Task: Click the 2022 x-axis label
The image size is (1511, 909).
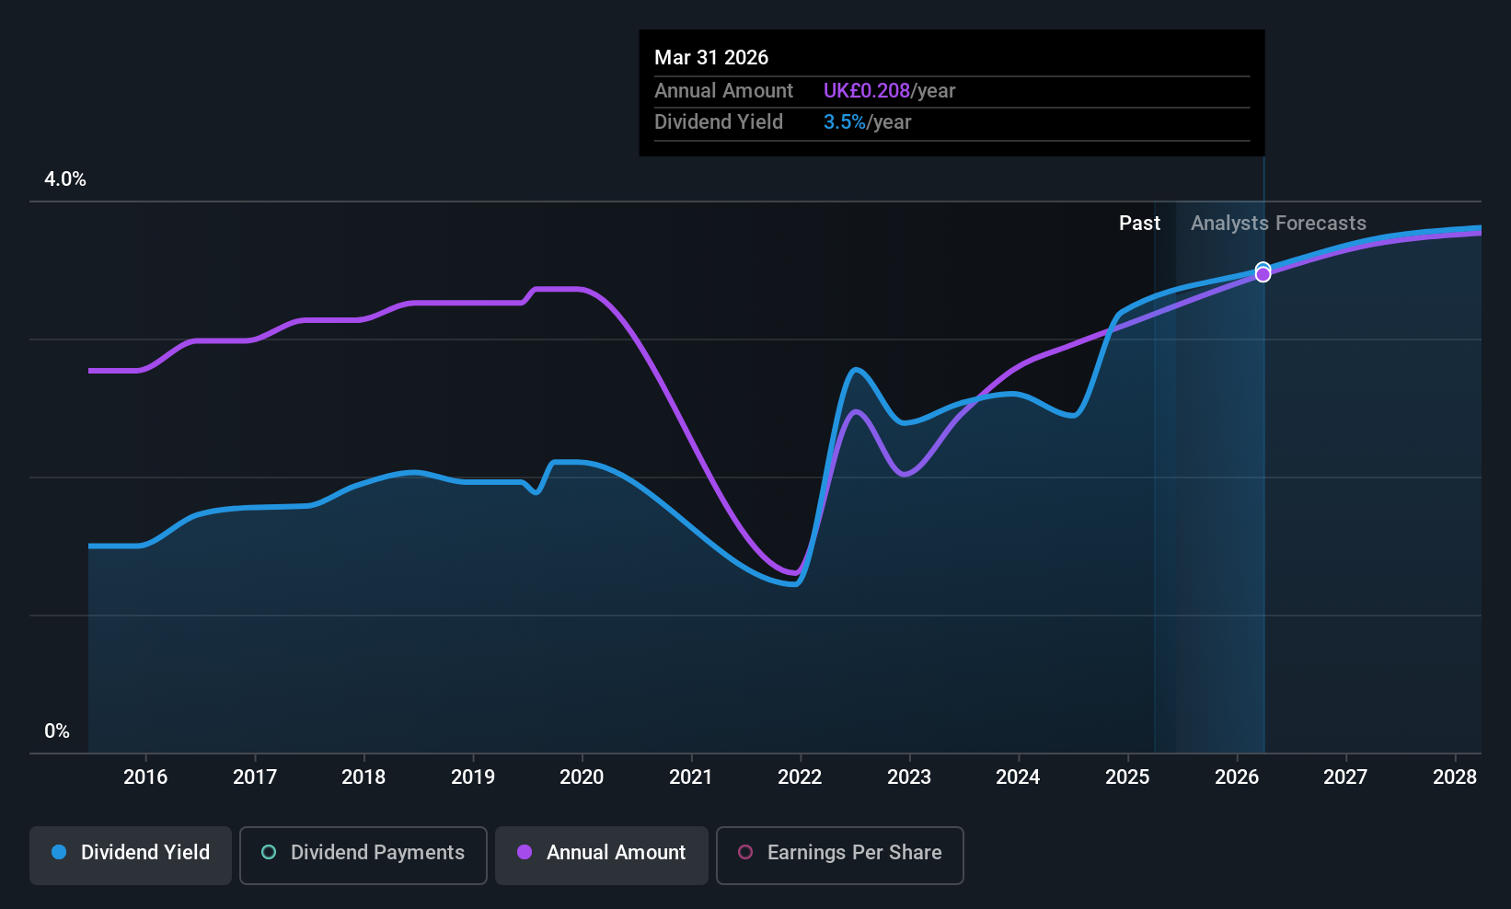Action: [x=800, y=777]
